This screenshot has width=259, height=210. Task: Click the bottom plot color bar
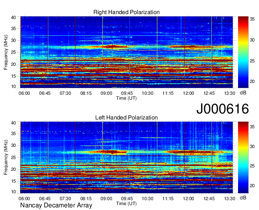243,157
